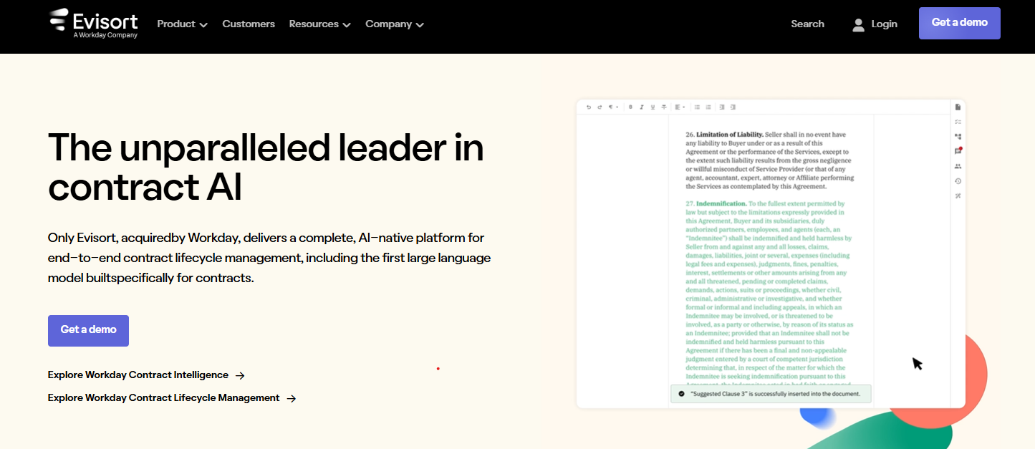Open the Customers page
The height and width of the screenshot is (449, 1035).
(x=249, y=24)
